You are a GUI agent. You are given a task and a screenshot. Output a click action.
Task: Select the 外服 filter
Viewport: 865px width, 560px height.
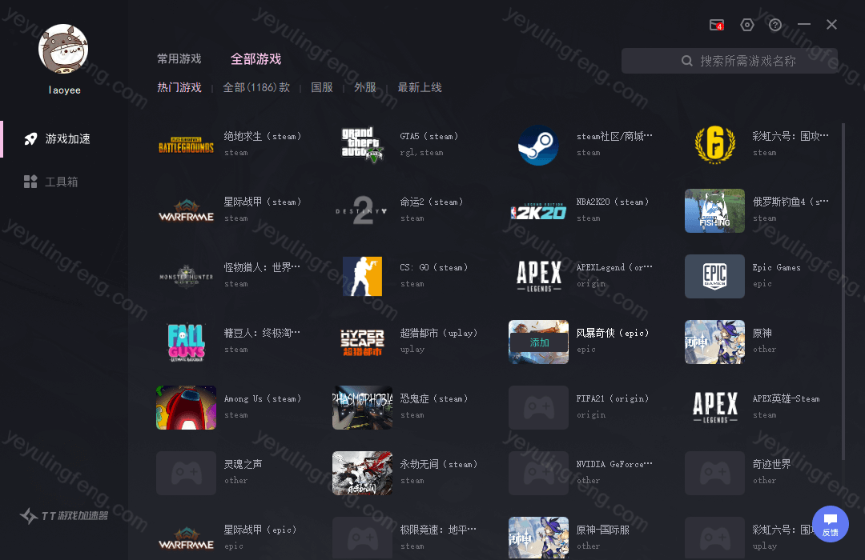tap(365, 88)
